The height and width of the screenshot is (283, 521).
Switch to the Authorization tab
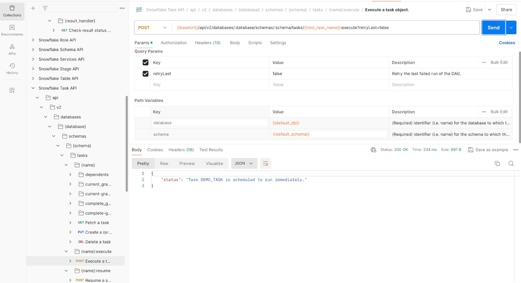(174, 43)
